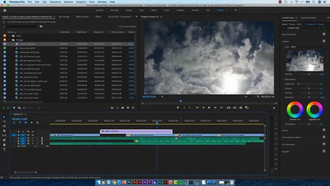This screenshot has width=330, height=186.
Task: Switch Project panel to icon view
Action: click(14, 108)
